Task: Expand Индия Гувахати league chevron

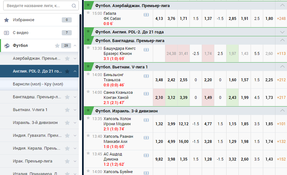Action: coord(75,136)
